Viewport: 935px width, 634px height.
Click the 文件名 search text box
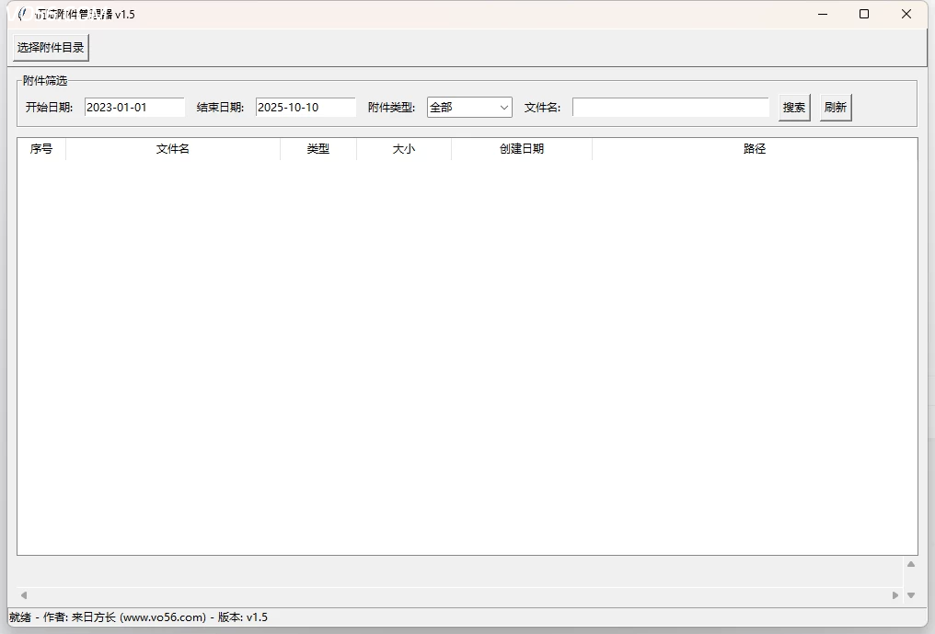tap(670, 108)
